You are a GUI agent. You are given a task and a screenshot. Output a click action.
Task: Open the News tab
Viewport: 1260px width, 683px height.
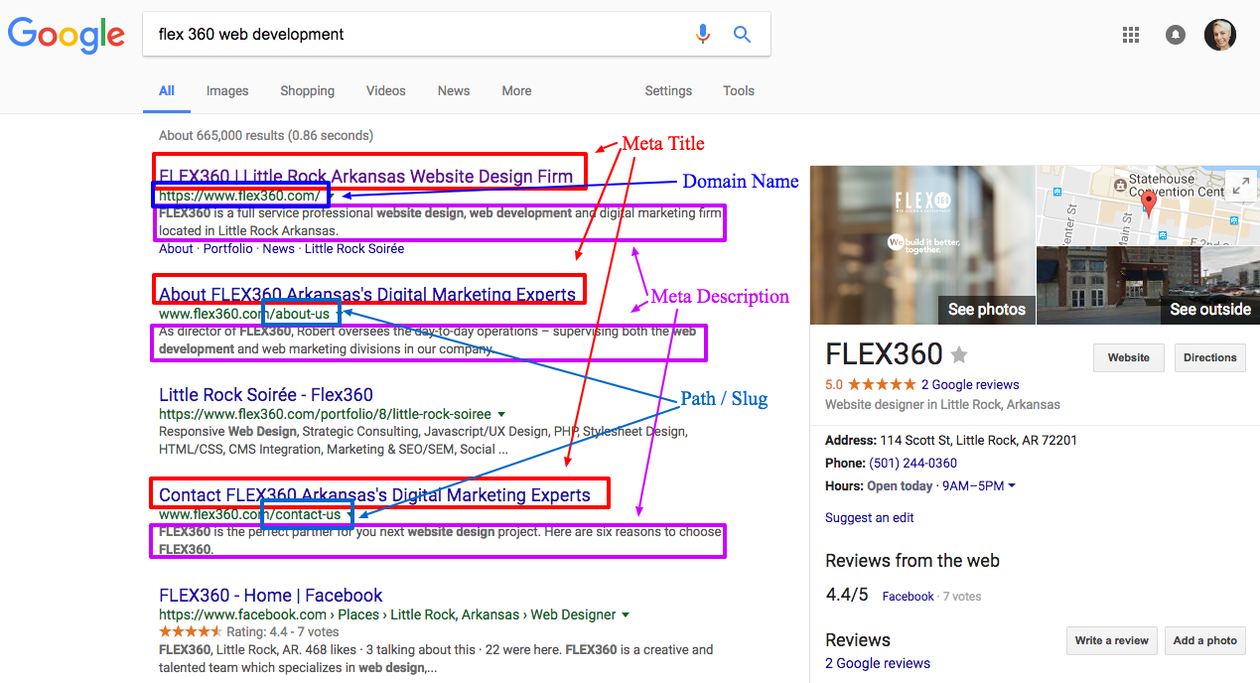pos(453,90)
